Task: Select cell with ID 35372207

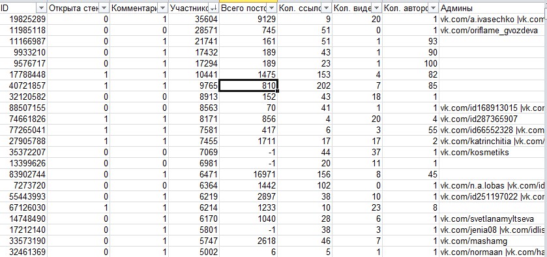Action: (23, 152)
